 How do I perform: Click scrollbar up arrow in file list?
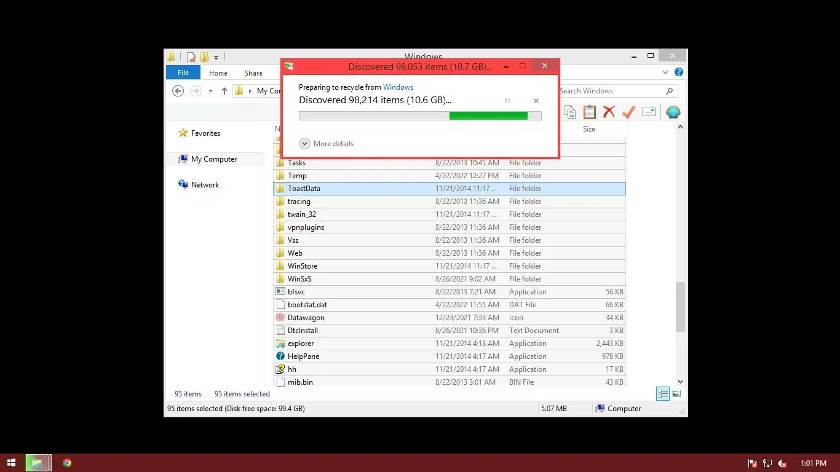point(680,127)
